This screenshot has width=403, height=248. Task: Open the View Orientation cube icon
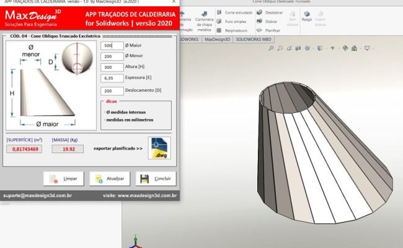tap(307, 48)
